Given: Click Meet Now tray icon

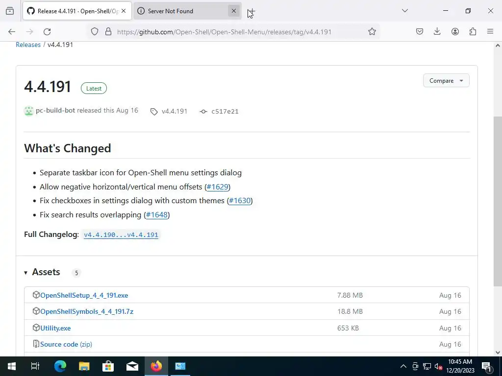Looking at the screenshot, I should (x=415, y=366).
